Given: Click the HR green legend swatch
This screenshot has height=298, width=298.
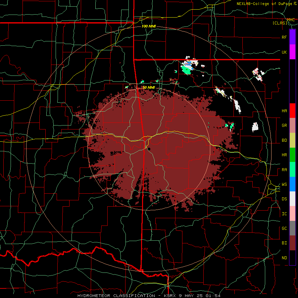Looking at the screenshot, I should click(x=292, y=155).
